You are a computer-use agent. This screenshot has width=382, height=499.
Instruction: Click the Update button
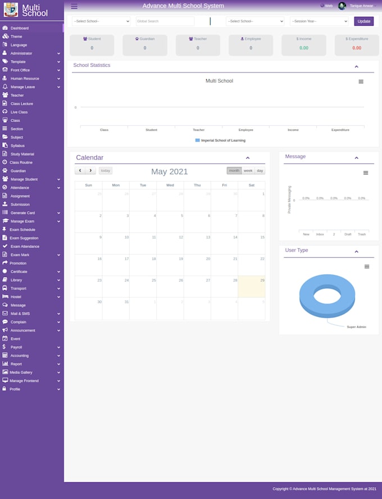(364, 21)
